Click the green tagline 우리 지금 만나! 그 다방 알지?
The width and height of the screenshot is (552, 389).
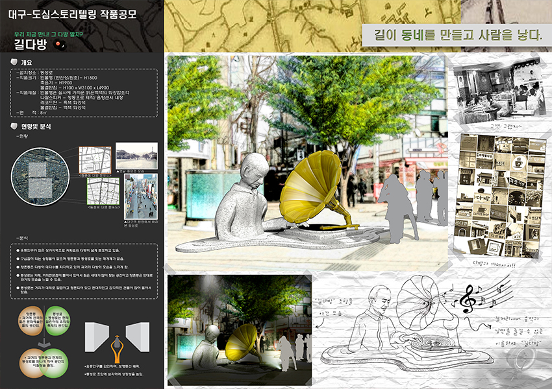48,34
